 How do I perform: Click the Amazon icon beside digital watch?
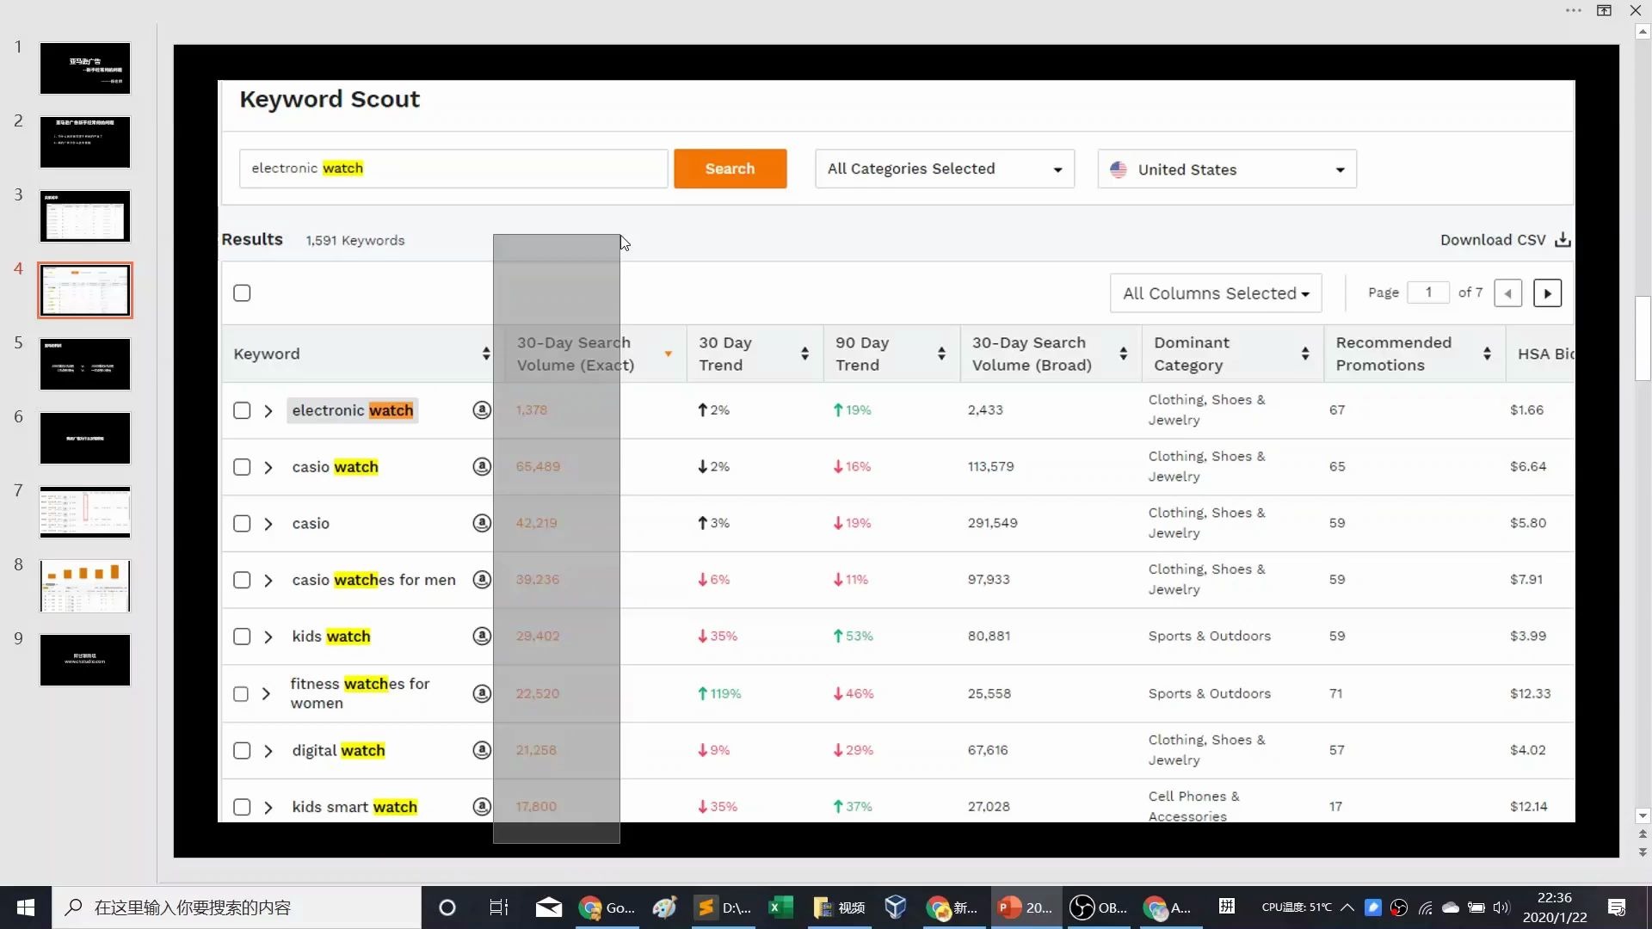pos(482,750)
